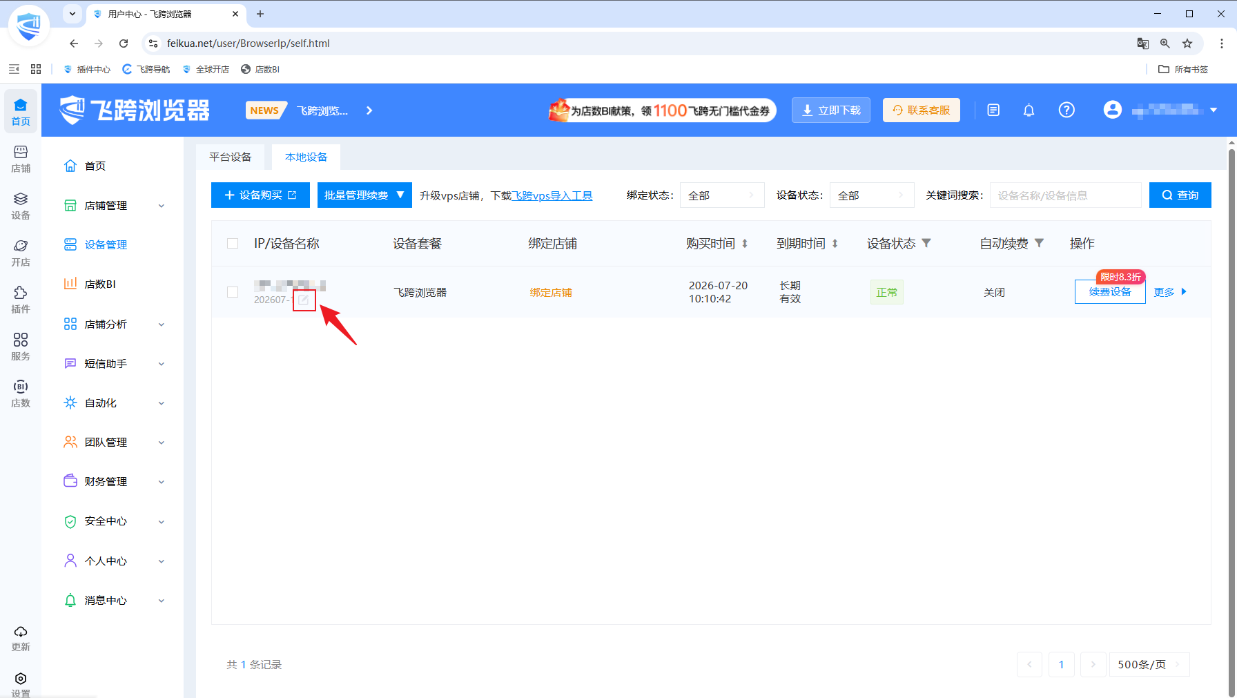Expand the 店铺管理 sidebar menu

click(115, 206)
